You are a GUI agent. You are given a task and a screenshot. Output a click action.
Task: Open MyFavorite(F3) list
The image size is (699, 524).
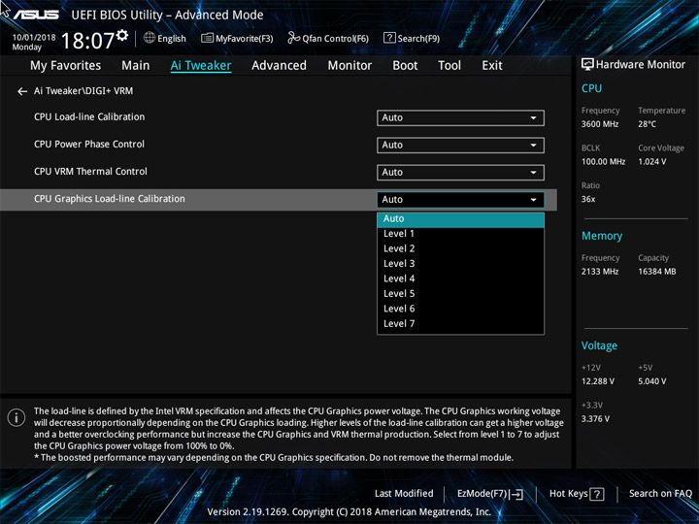237,38
